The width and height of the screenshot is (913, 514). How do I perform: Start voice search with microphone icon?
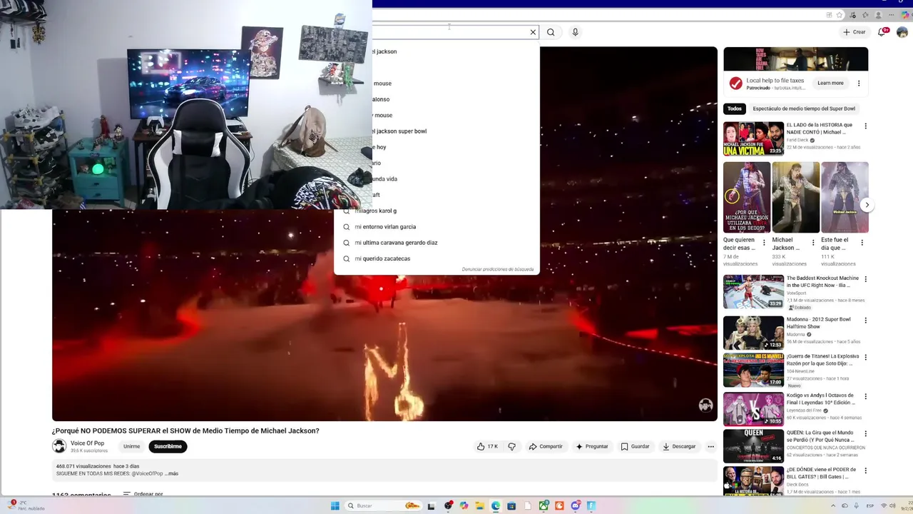(x=575, y=32)
